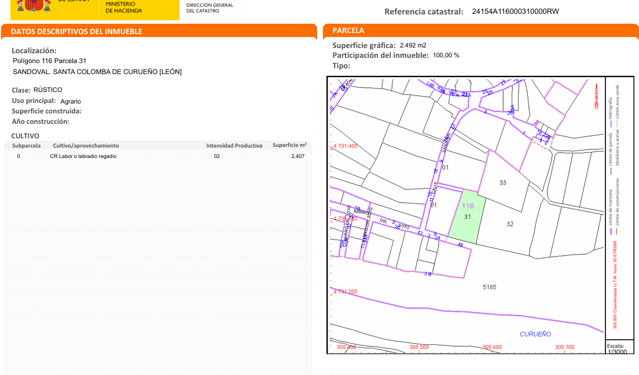Click the "DIRECCIÓN GENERAL DEL CATASTRO" text
639x375 pixels.
(210, 8)
